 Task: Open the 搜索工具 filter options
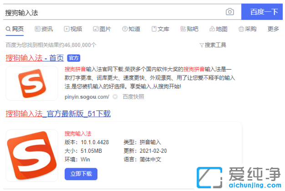click(x=213, y=45)
